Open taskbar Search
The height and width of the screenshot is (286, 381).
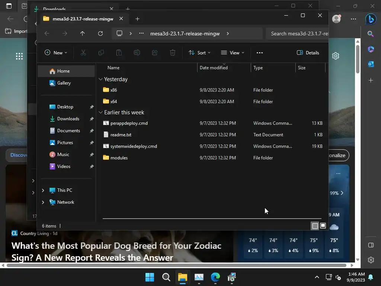[x=166, y=277]
